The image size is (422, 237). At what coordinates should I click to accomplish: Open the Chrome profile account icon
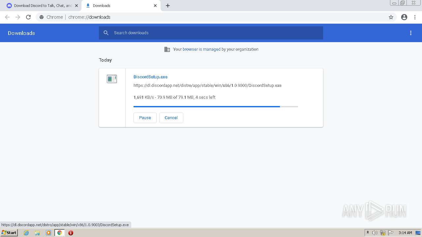click(404, 17)
